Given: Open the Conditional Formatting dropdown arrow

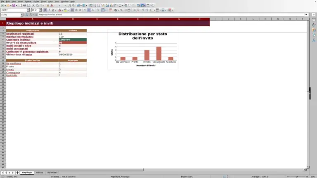Looking at the screenshot, I should click(173, 10).
